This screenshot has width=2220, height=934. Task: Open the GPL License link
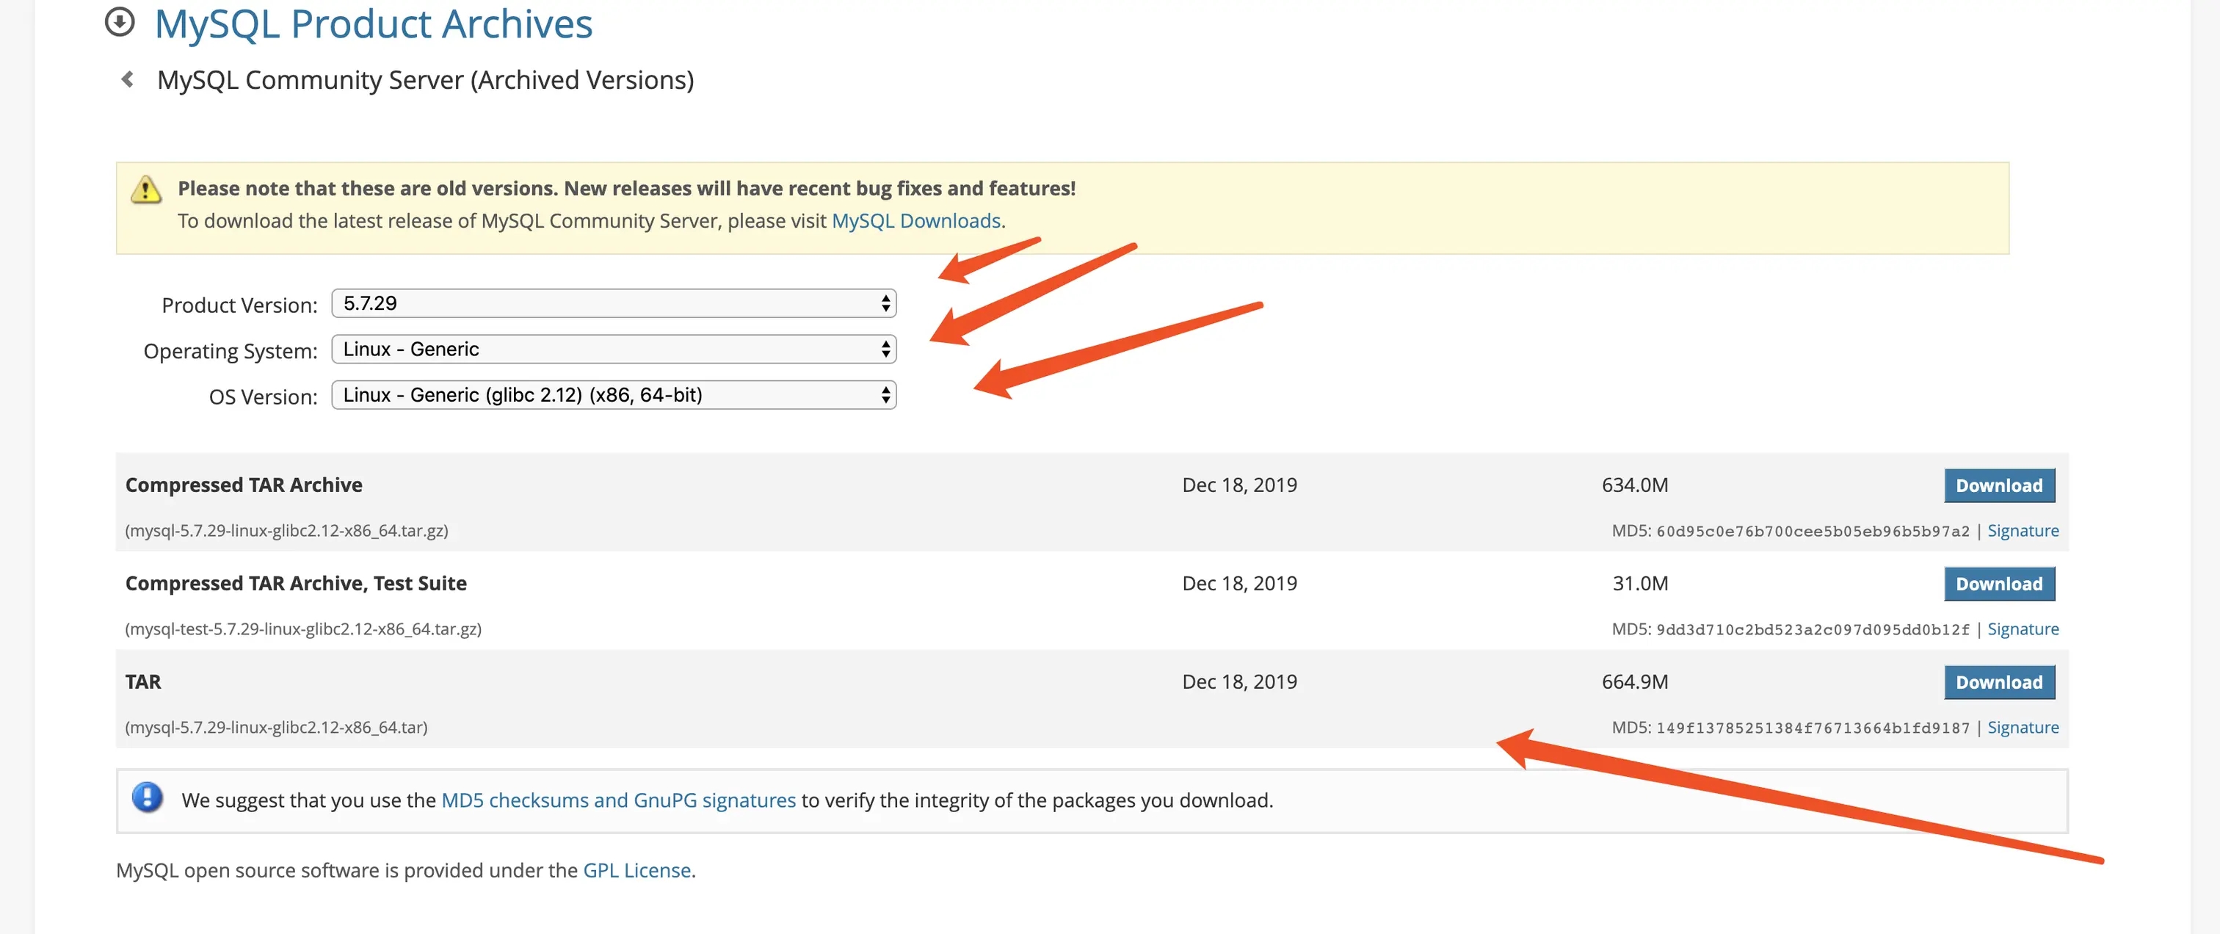pos(636,870)
